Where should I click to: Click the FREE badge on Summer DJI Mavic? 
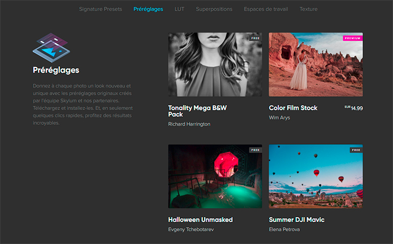coord(356,150)
